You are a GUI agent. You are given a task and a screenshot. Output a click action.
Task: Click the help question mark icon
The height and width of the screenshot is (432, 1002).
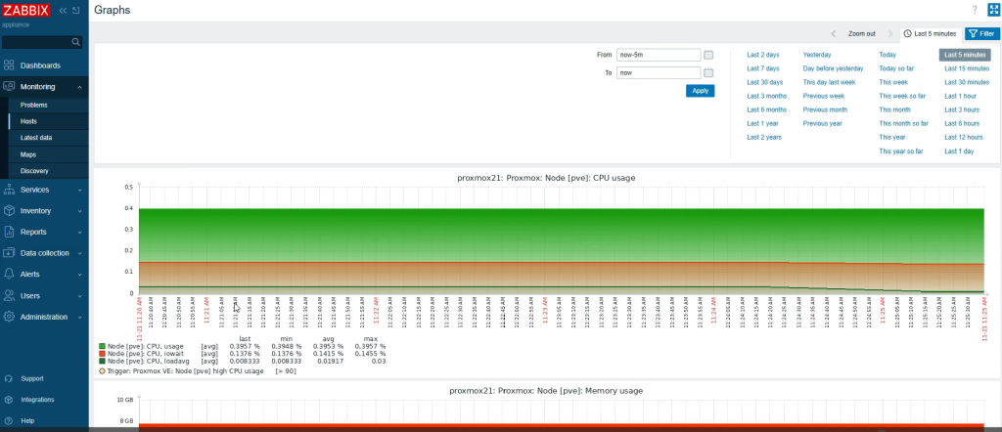pyautogui.click(x=975, y=10)
